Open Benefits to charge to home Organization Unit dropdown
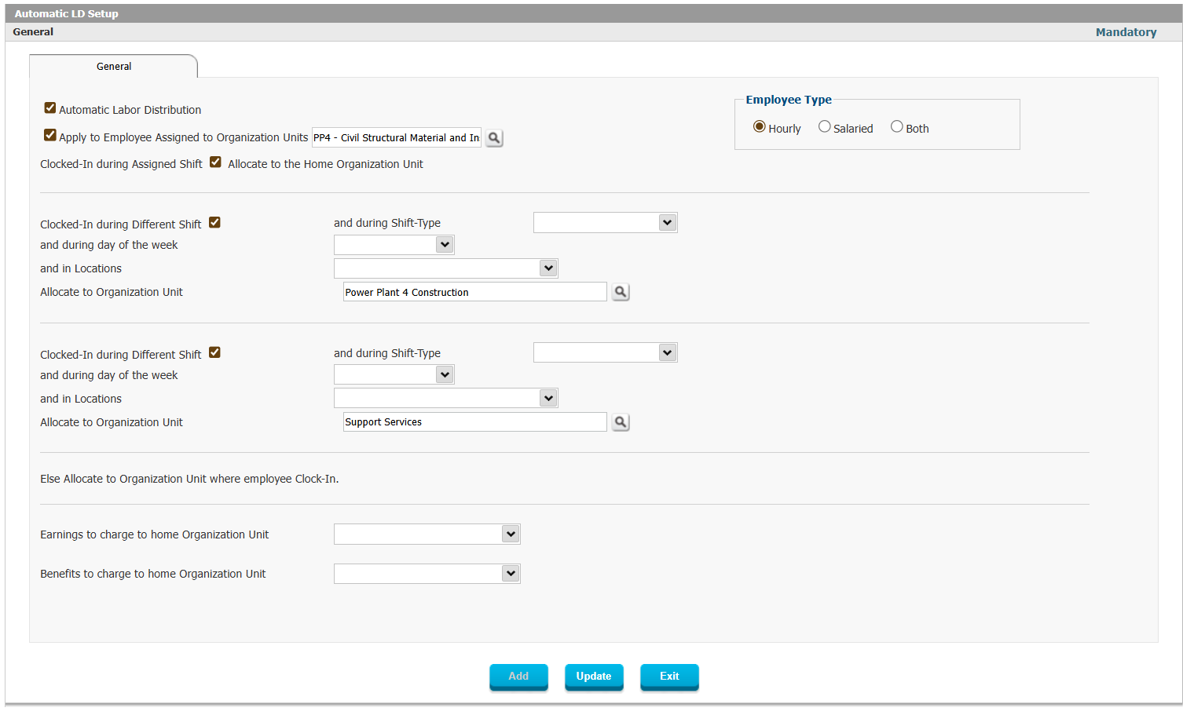 coord(427,574)
